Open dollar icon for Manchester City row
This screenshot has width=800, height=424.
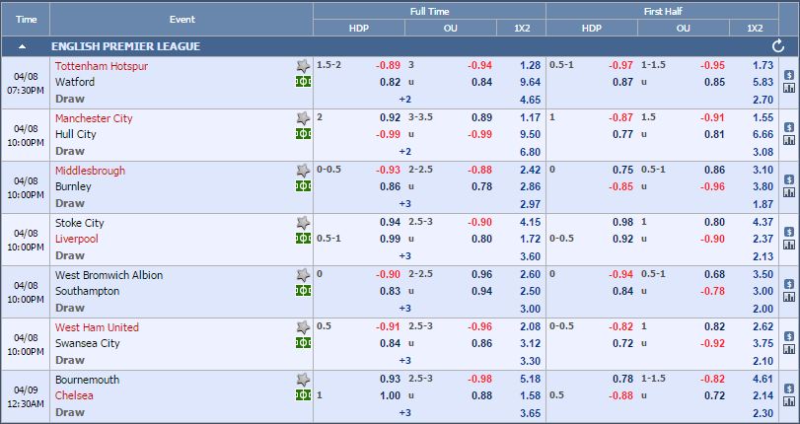click(x=789, y=127)
